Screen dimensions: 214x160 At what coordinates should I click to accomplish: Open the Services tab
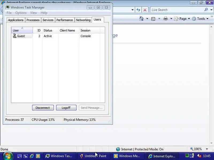coord(48,20)
